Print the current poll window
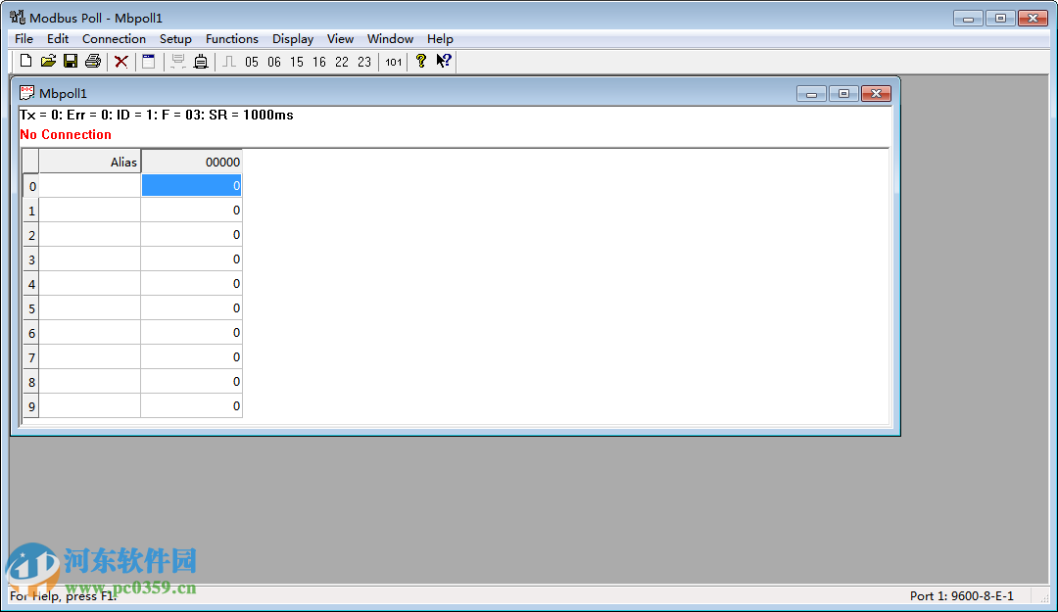This screenshot has height=612, width=1058. pyautogui.click(x=92, y=61)
